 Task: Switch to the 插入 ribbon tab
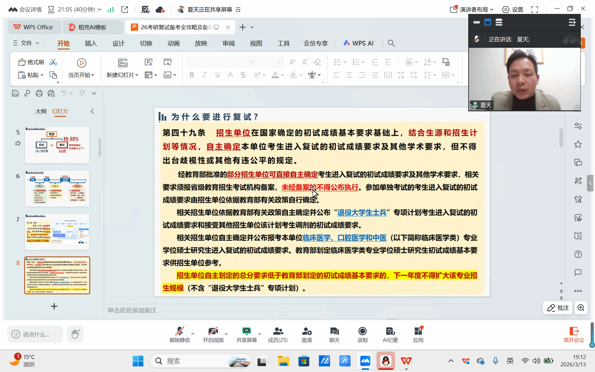[91, 43]
